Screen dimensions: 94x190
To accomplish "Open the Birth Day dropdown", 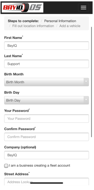I will point(46,100).
